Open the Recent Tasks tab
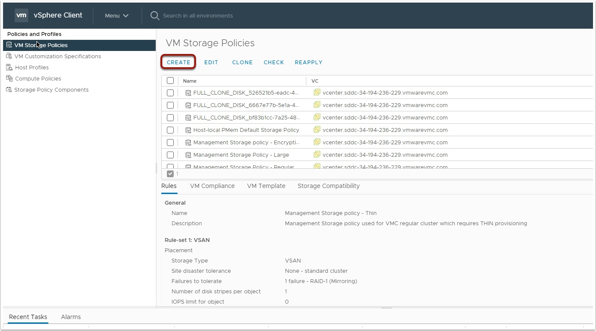The width and height of the screenshot is (596, 331). point(28,317)
